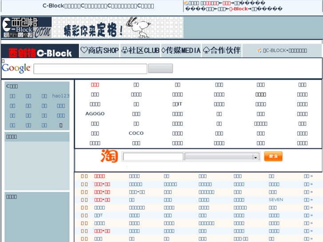Click the house icon in the top notice bar

[186, 3]
